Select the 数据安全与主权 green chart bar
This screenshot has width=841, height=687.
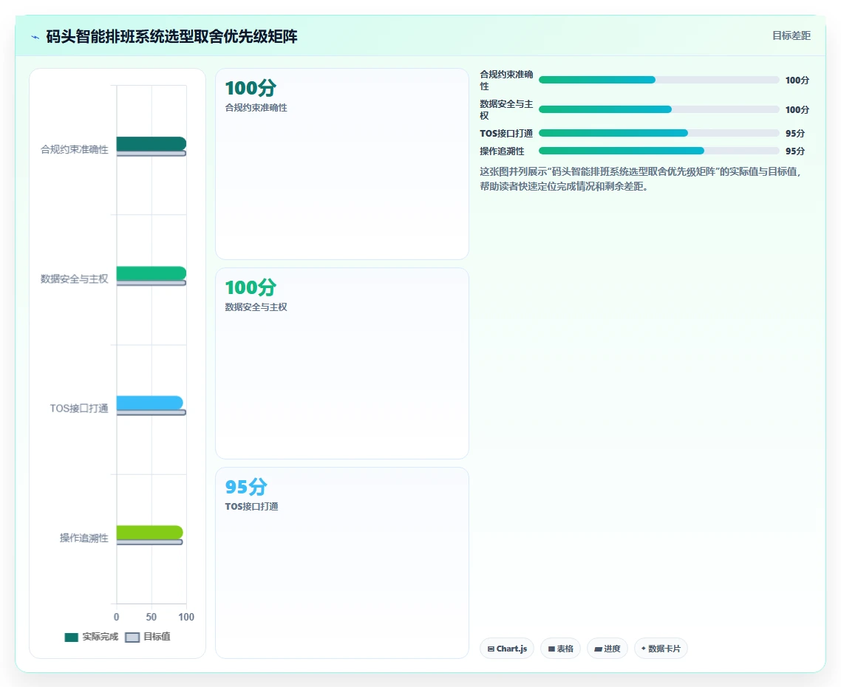click(151, 273)
